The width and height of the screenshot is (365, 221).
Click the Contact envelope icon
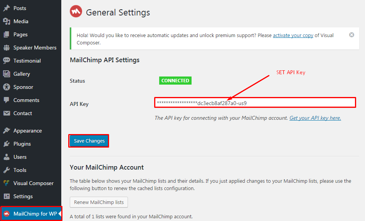pos(7,113)
